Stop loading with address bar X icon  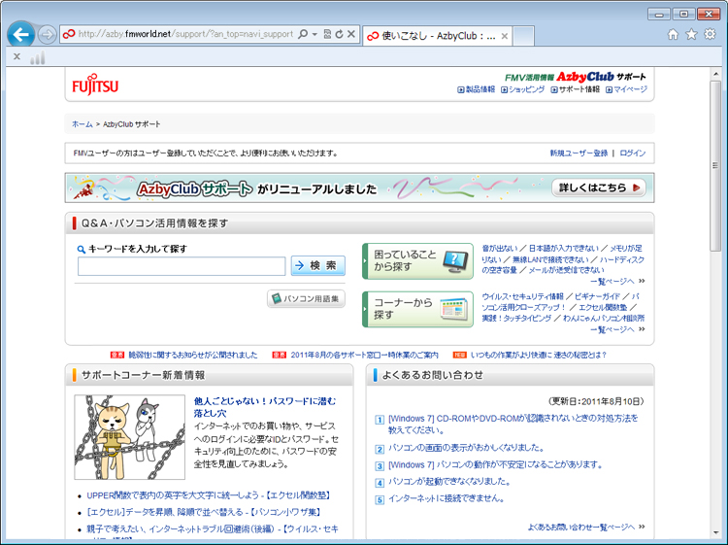(x=351, y=34)
